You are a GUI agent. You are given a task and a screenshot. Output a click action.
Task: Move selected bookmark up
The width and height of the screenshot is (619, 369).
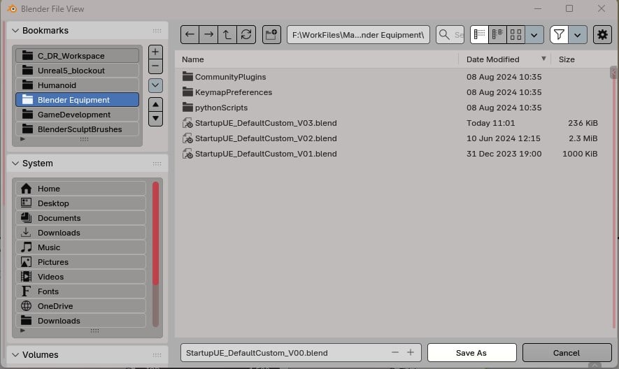click(x=155, y=105)
